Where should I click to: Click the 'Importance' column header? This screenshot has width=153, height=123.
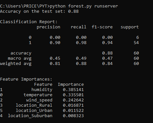click(x=71, y=85)
